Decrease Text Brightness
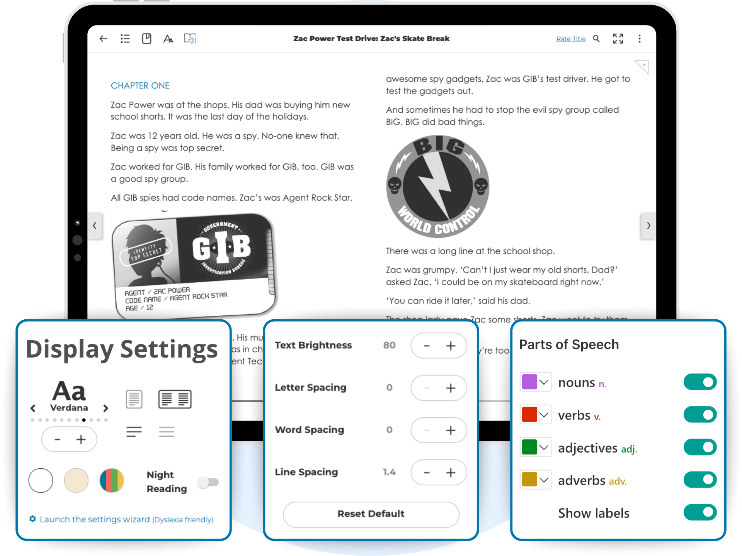742x556 pixels. pyautogui.click(x=427, y=346)
